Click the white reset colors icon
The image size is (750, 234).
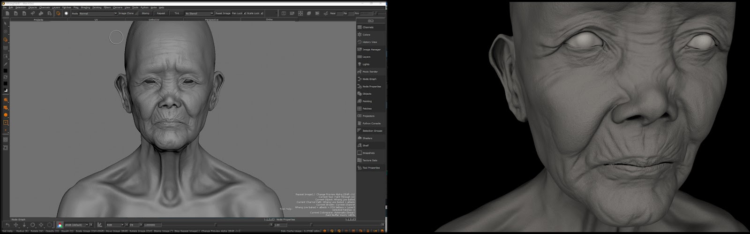click(x=6, y=90)
